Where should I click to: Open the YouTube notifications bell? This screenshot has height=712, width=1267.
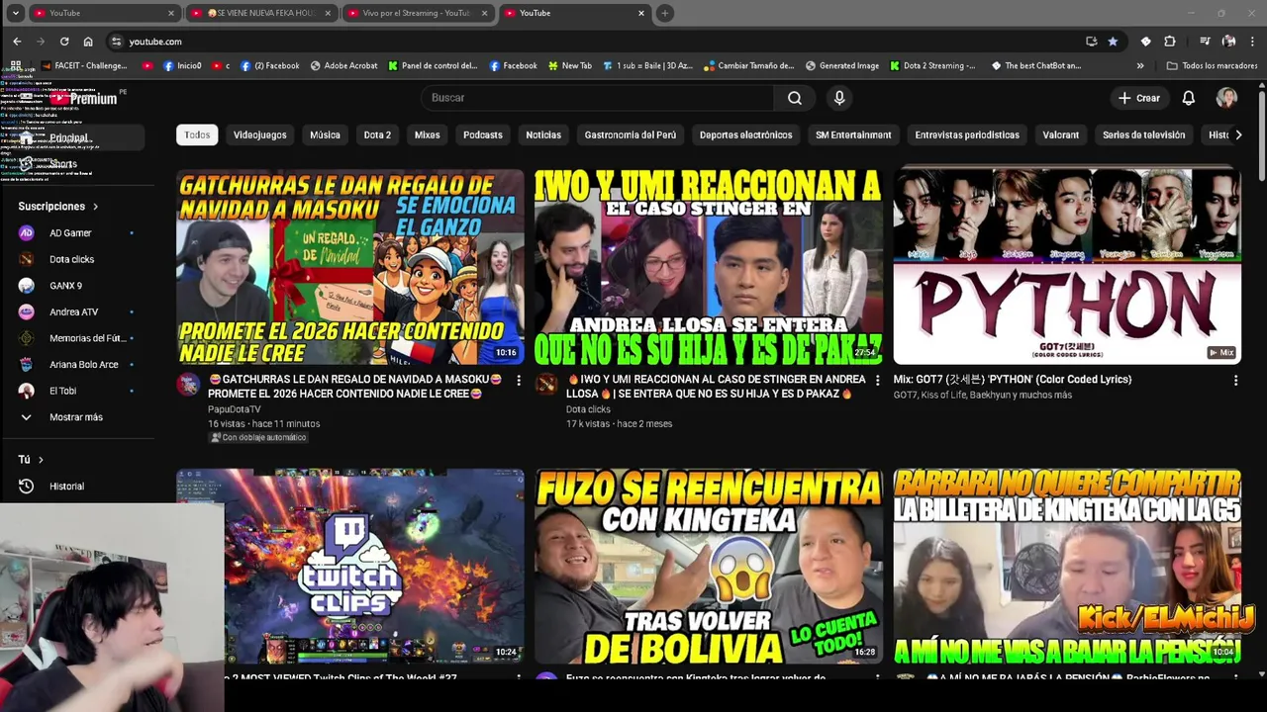tap(1189, 98)
